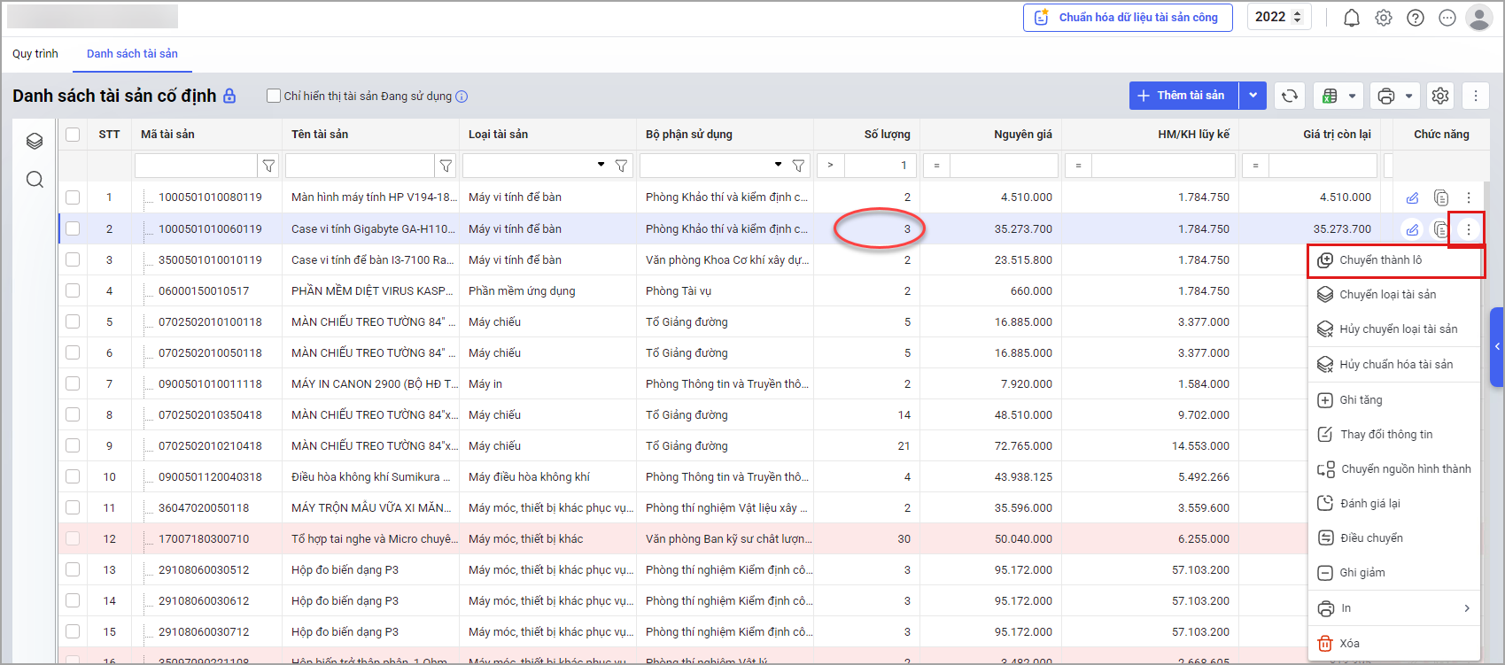The image size is (1505, 665).
Task: Open the print button dropdown arrow
Action: click(1408, 96)
